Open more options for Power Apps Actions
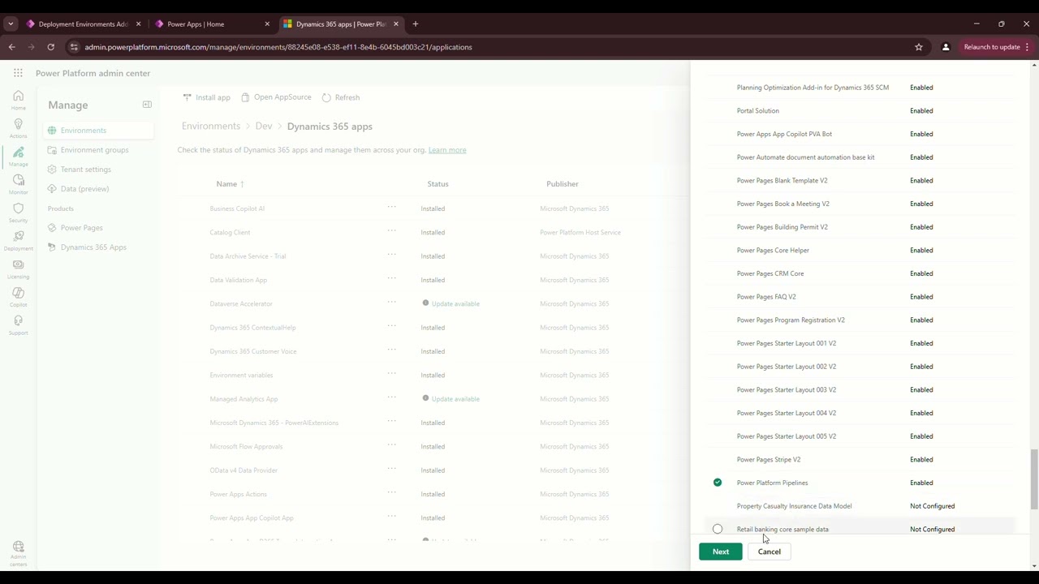Viewport: 1039px width, 584px height. [x=391, y=493]
